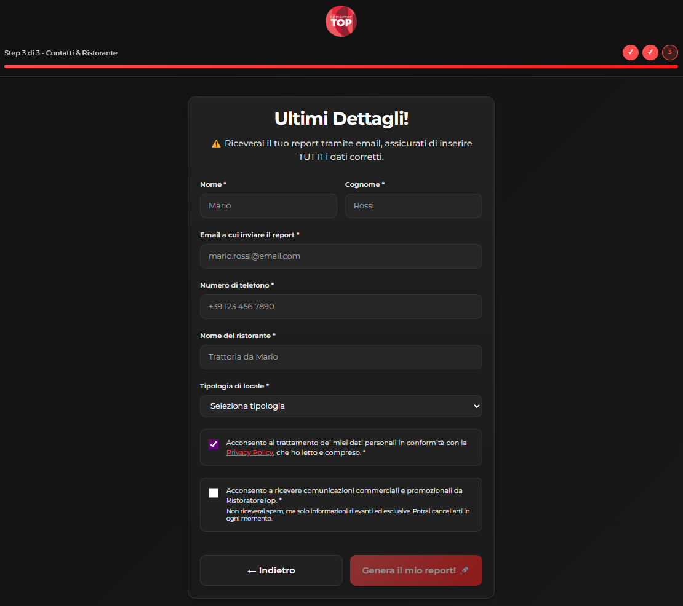Click the Ultimi Dettagli heading
Image resolution: width=683 pixels, height=606 pixels.
pyautogui.click(x=341, y=119)
